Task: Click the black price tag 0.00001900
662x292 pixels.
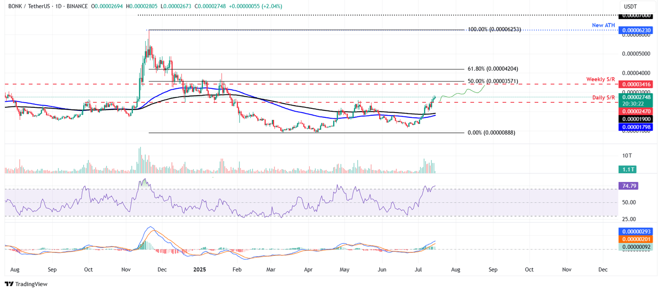Action: [637, 119]
